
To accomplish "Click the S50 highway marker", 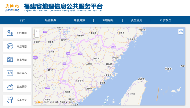I will tap(64, 81).
